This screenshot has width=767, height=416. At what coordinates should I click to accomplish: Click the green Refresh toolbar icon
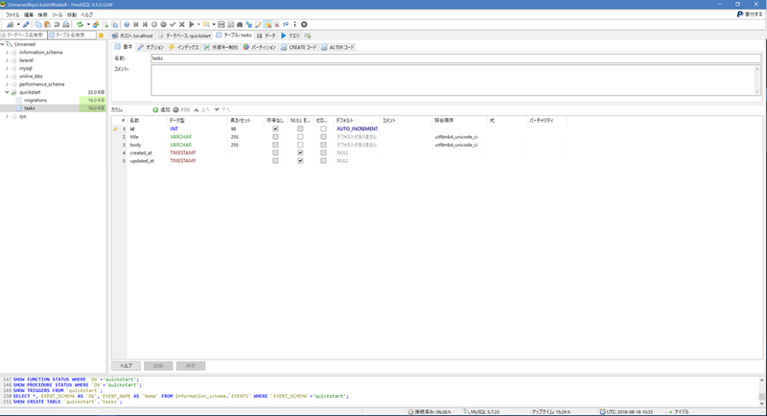tap(80, 24)
